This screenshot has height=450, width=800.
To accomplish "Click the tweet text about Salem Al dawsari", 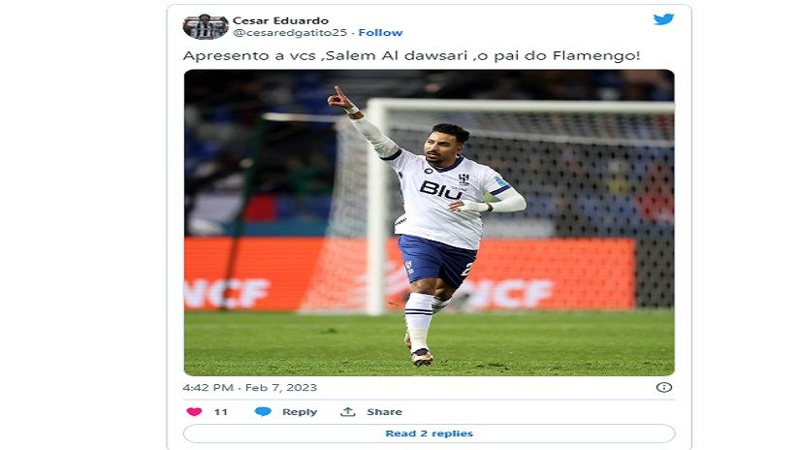I will pyautogui.click(x=411, y=55).
